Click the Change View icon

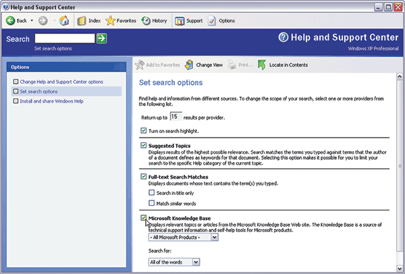189,65
